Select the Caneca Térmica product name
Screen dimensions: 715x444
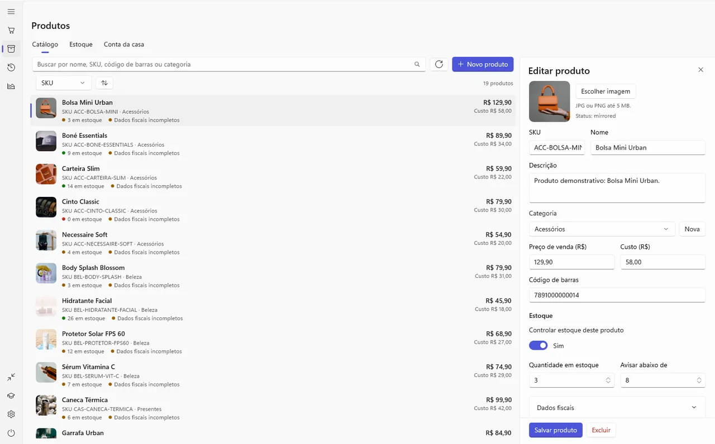tap(85, 400)
